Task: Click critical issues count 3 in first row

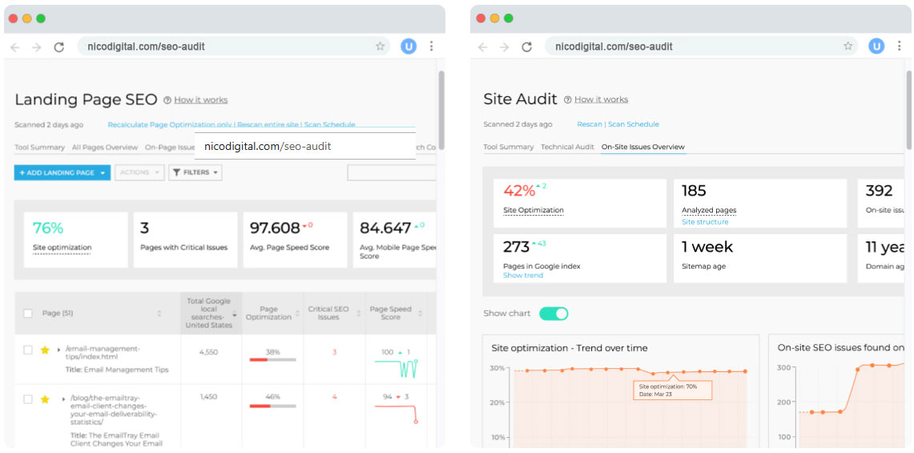Action: tap(335, 352)
